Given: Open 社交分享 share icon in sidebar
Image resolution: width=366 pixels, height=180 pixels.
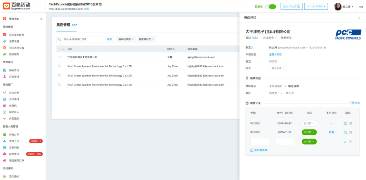Looking at the screenshot, I should coord(4,93).
